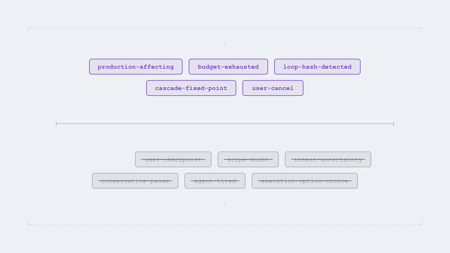Toggle the struck-through intent-uncertainty chip
The image size is (450, 253).
(328, 159)
